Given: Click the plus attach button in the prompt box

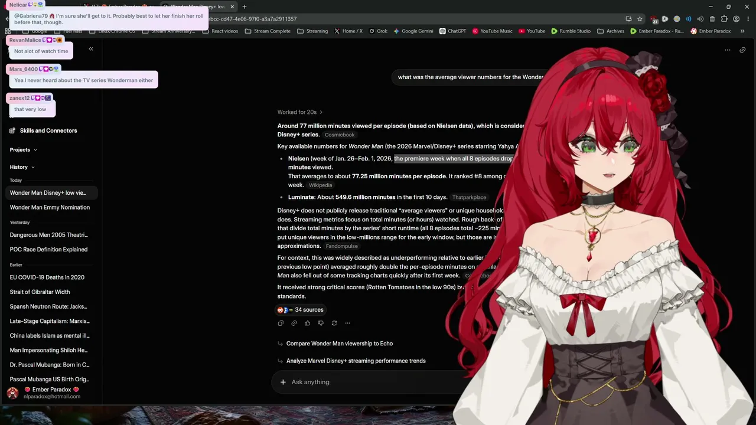Looking at the screenshot, I should pos(283,382).
